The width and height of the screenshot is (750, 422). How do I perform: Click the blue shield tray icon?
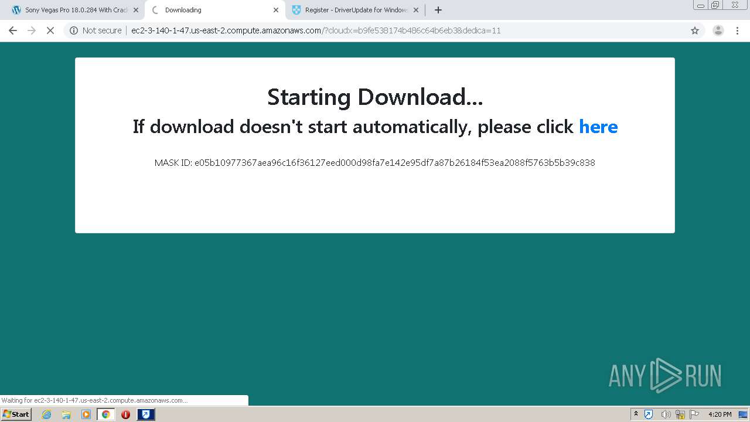[649, 414]
